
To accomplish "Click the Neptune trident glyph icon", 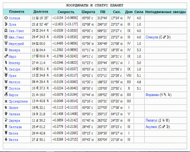I will [x=6, y=82].
